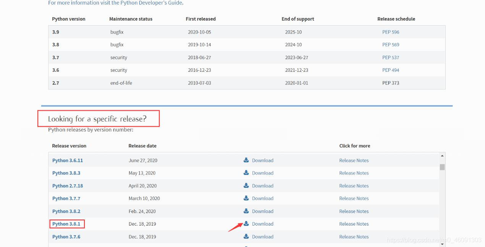
Task: Click the Release schedule column header
Action: click(396, 19)
